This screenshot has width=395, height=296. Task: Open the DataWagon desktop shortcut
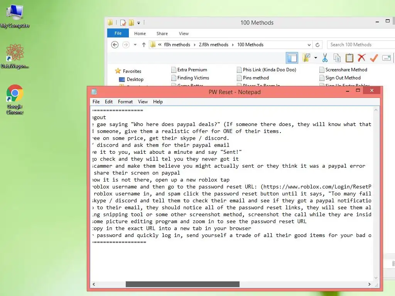[15, 56]
